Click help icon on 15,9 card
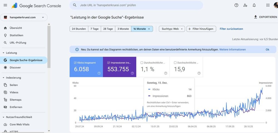 199,73
